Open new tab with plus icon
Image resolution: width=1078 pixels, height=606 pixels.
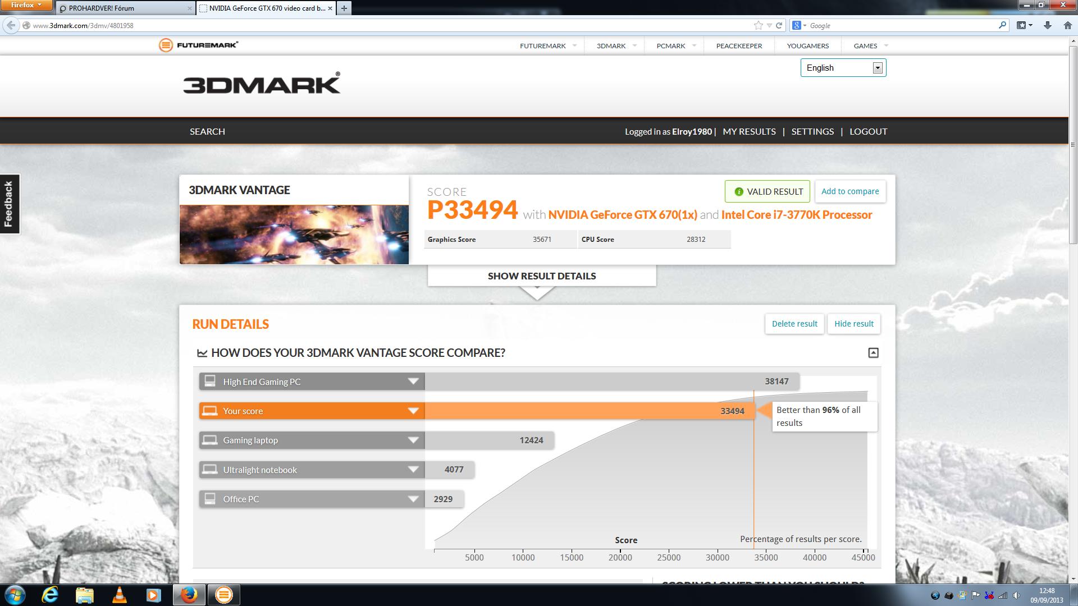(x=344, y=8)
